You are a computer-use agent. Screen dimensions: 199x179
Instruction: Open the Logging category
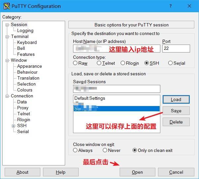[25, 31]
